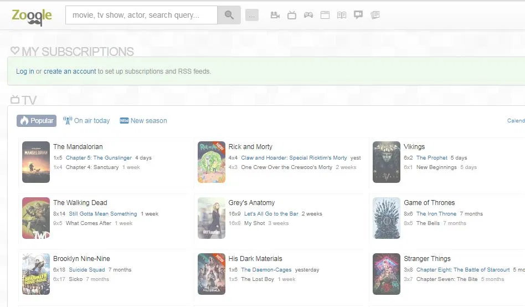
Task: Open the Calendar link
Action: point(516,121)
